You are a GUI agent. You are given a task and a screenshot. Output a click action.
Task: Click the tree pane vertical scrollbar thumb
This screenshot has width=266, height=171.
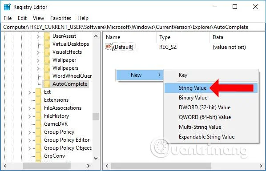coord(96,116)
